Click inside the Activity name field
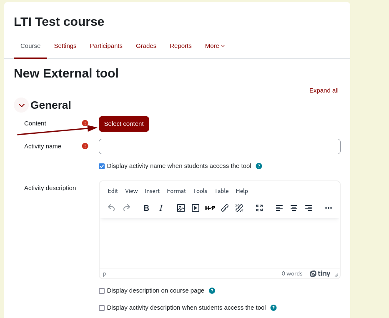The height and width of the screenshot is (318, 389). point(219,146)
